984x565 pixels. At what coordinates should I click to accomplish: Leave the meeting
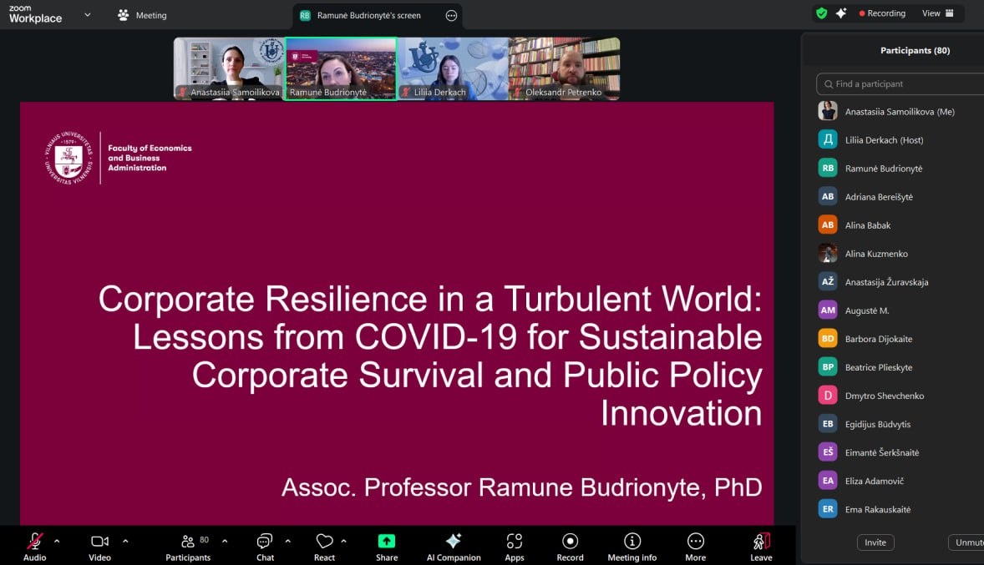point(761,542)
